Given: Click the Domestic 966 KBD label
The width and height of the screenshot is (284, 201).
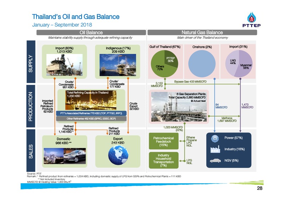Looking at the screenshot, I should (x=64, y=141).
